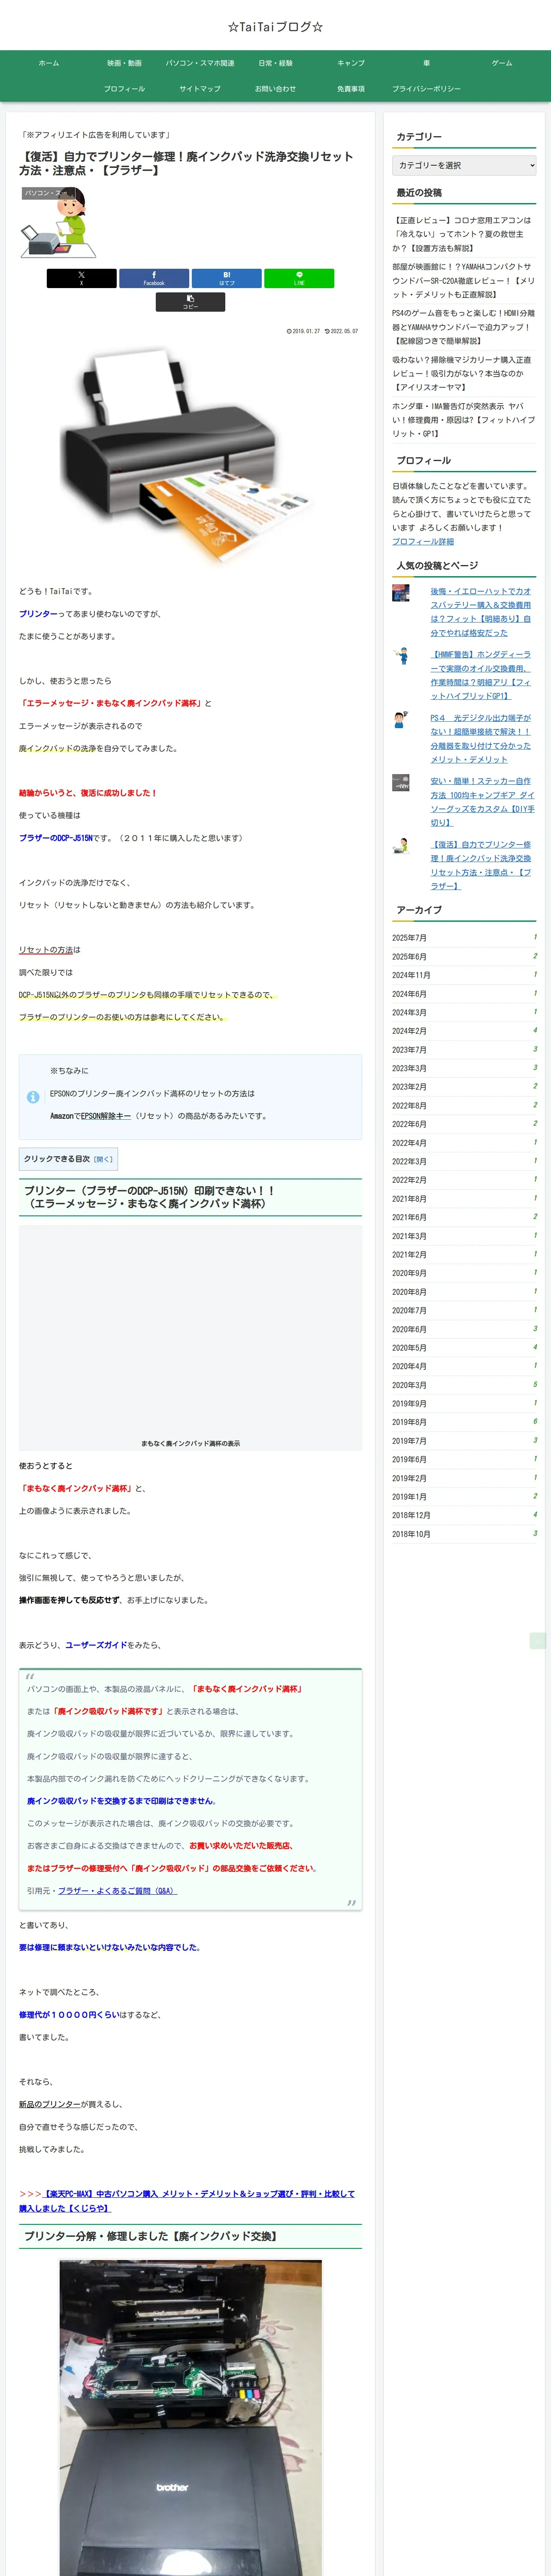Image resolution: width=551 pixels, height=2576 pixels.
Task: Open popular post PS4 光デジタル出力端子がない
Action: (x=482, y=738)
